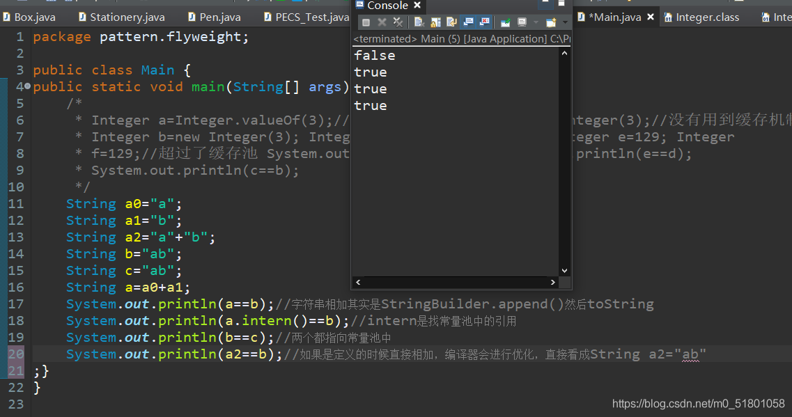Click the Terminate button in Console toolbar

366,22
